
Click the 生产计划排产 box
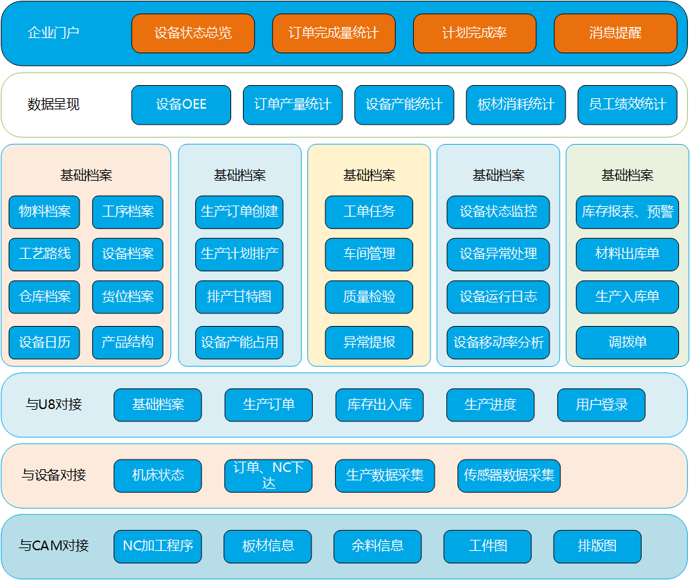239,254
